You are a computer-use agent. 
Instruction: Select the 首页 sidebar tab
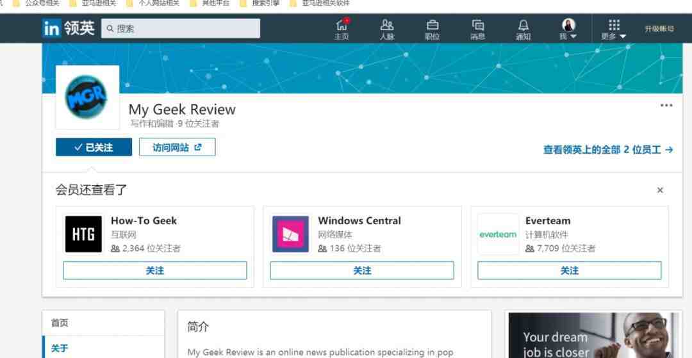point(103,323)
